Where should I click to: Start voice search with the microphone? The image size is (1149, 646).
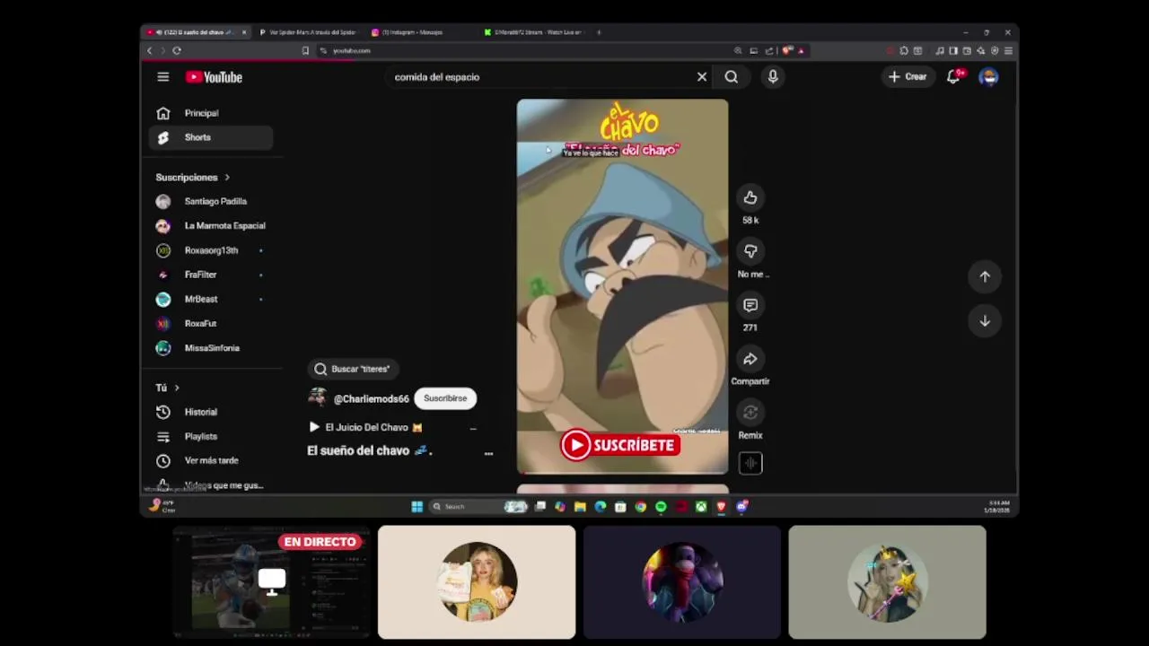(x=773, y=77)
